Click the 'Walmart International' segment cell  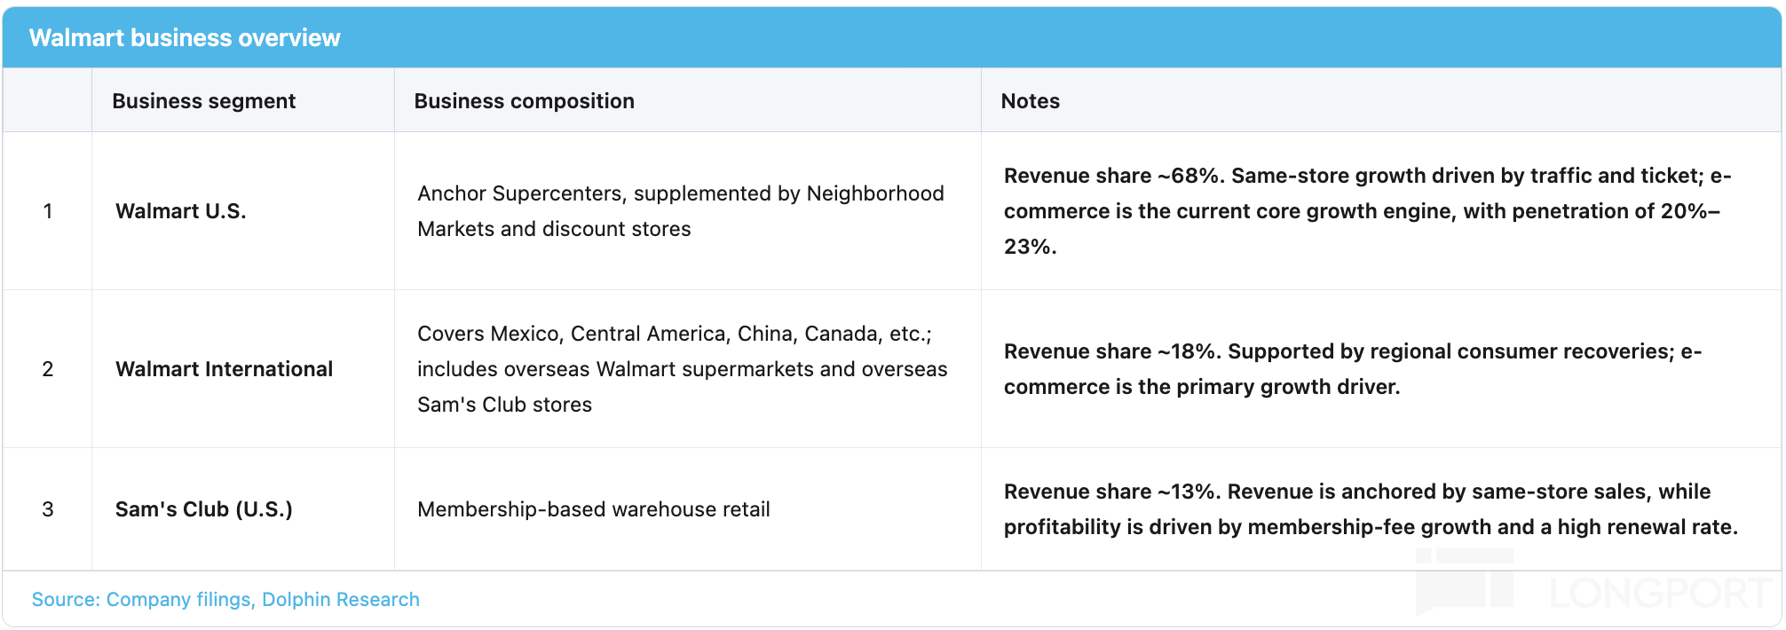click(x=243, y=369)
